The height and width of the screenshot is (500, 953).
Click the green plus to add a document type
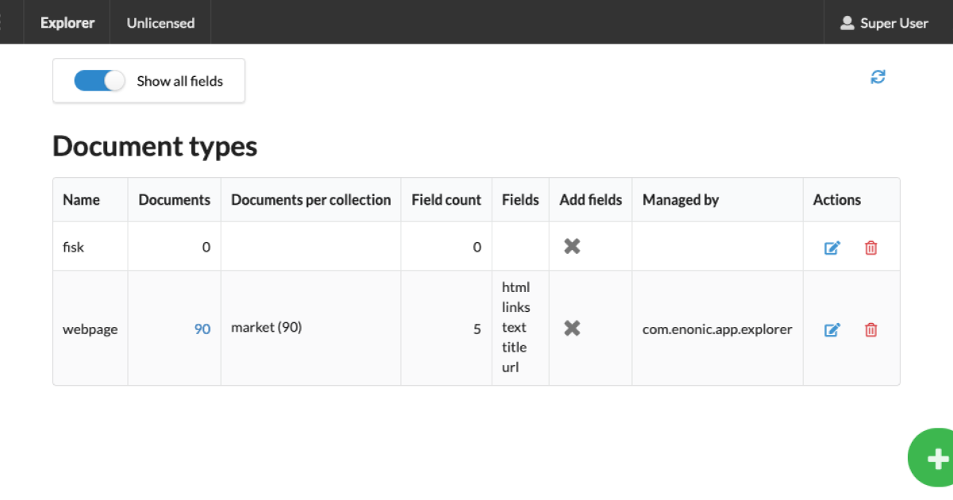point(936,458)
